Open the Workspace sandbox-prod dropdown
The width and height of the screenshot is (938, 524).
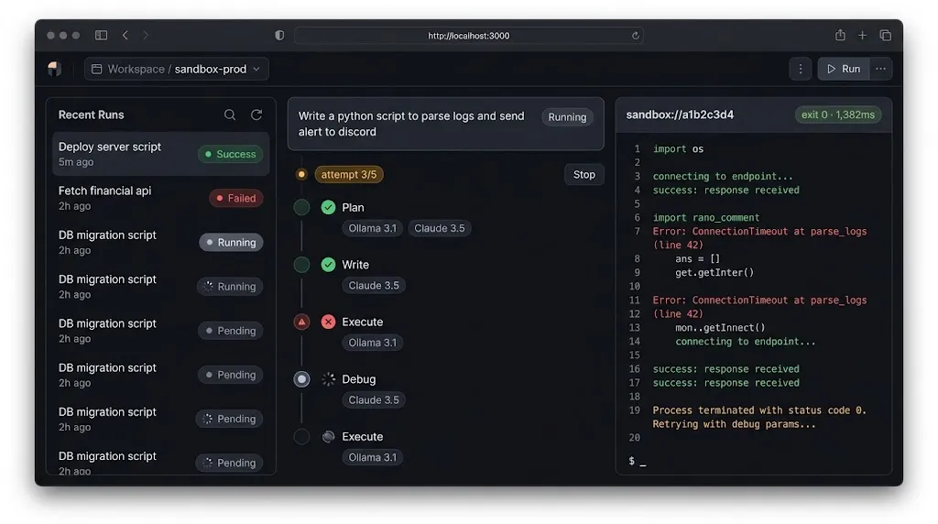177,69
